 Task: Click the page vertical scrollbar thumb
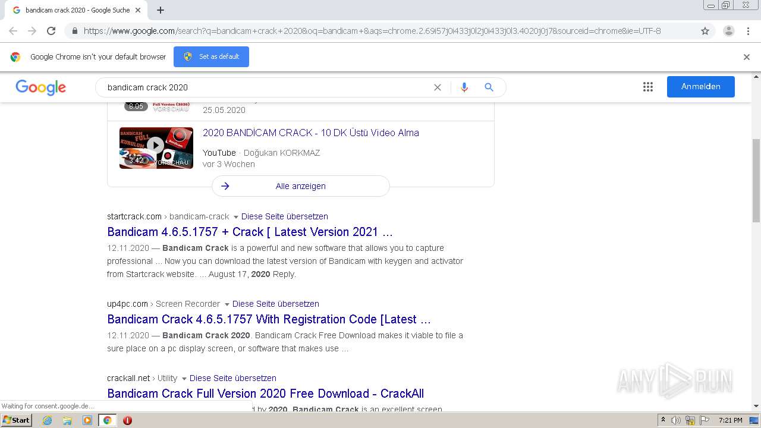tap(756, 180)
